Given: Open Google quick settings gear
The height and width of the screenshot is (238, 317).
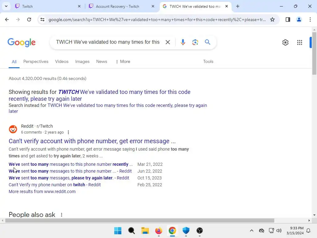Looking at the screenshot, I should point(285,42).
